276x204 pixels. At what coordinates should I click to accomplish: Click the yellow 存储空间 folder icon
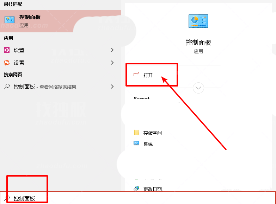pyautogui.click(x=136, y=133)
